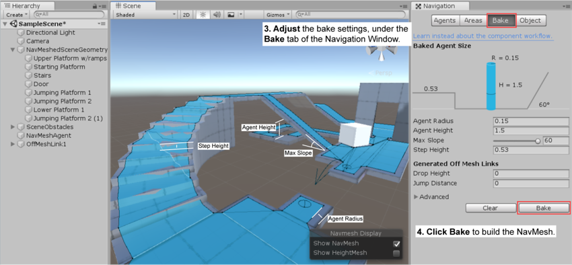Viewport: 572px width, 265px height.
Task: Click the Bake button to build NavMesh
Action: click(544, 208)
